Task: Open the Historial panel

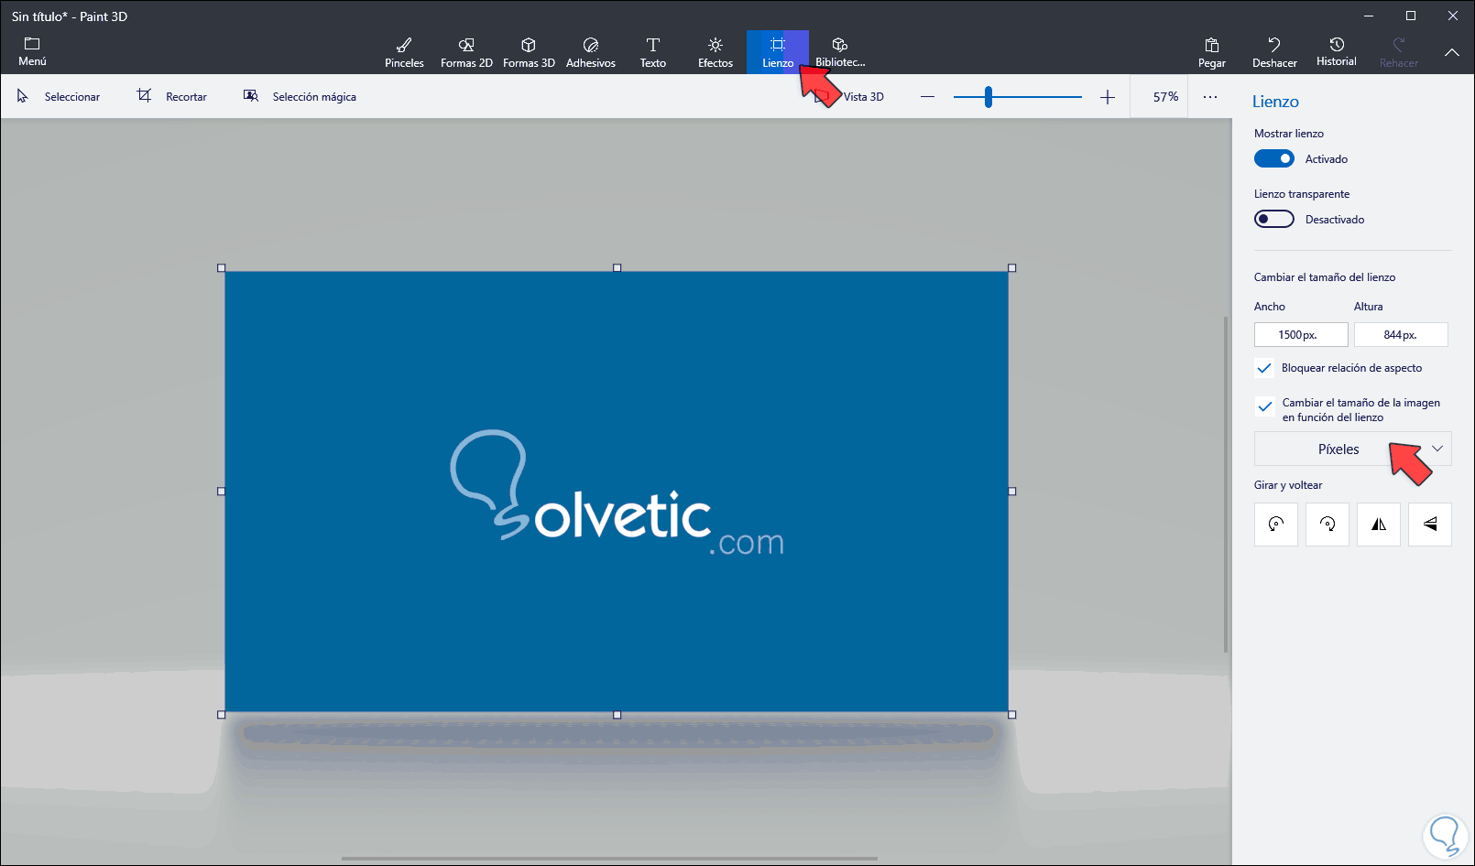Action: tap(1337, 52)
